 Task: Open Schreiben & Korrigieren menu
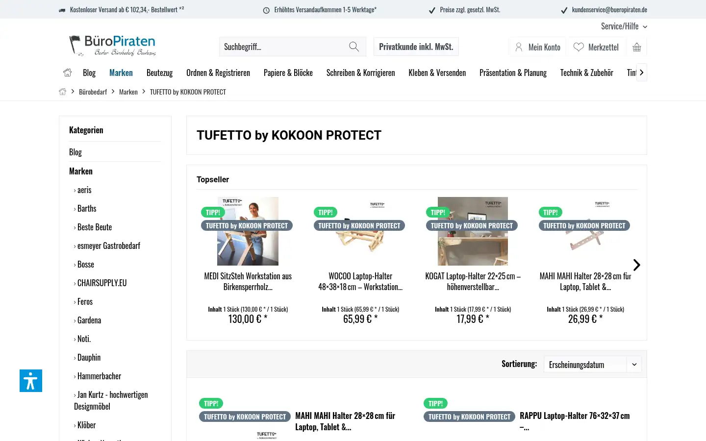point(361,73)
